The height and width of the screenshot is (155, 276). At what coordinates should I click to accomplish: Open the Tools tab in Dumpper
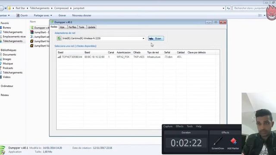(x=82, y=27)
